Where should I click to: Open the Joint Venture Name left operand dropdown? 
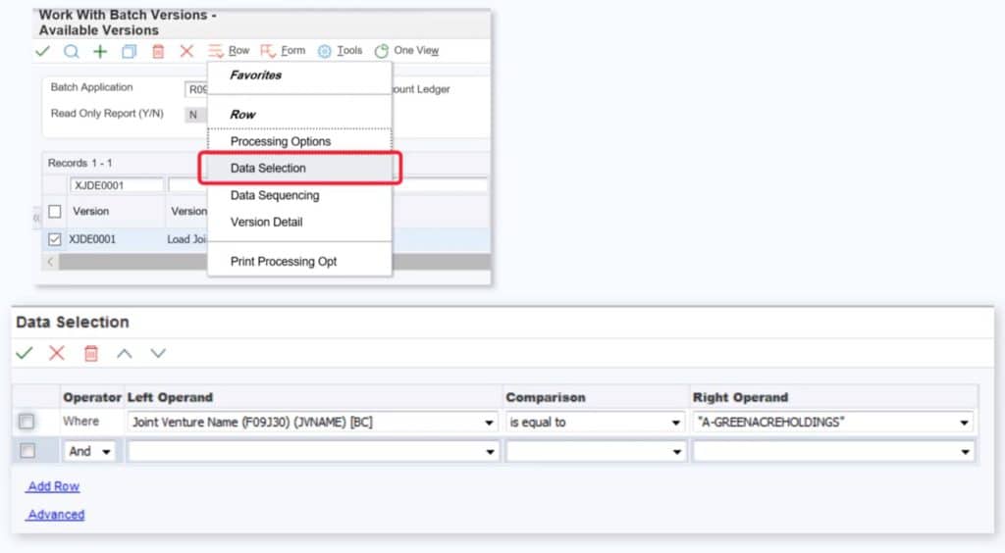point(489,423)
